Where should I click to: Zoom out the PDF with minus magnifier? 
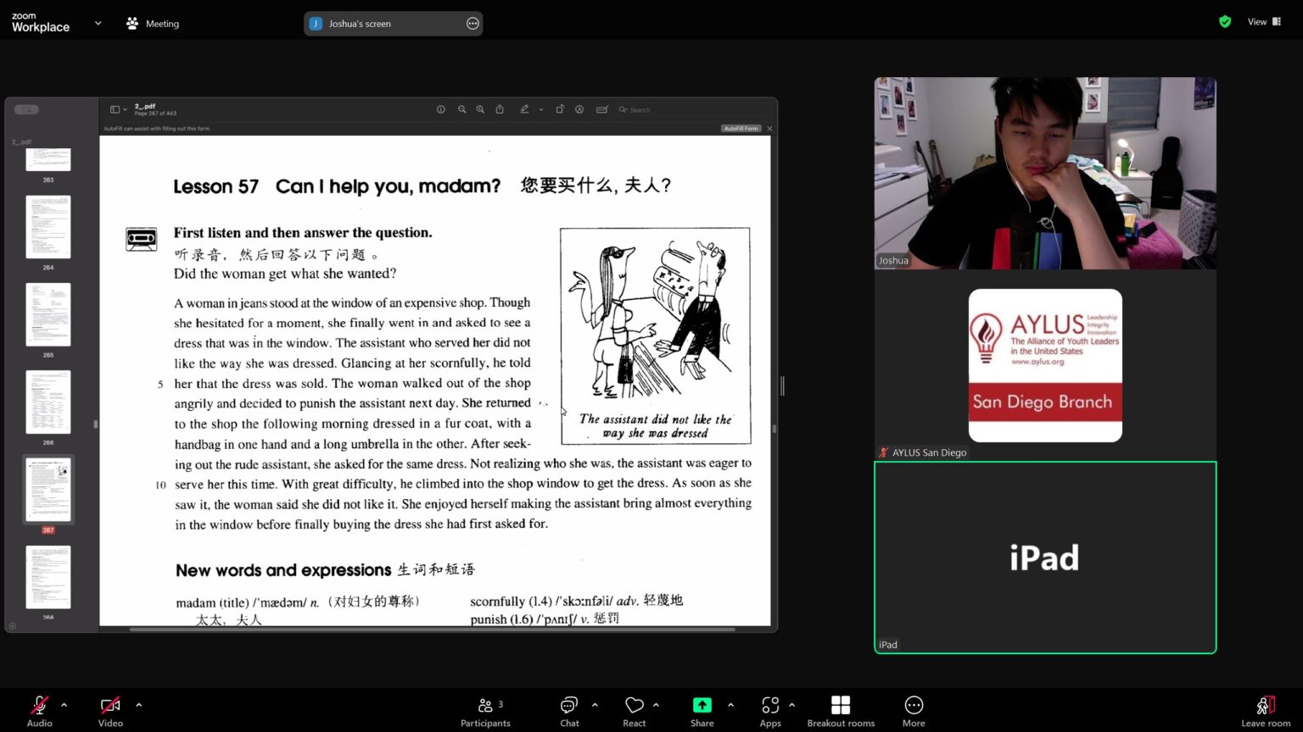point(462,109)
